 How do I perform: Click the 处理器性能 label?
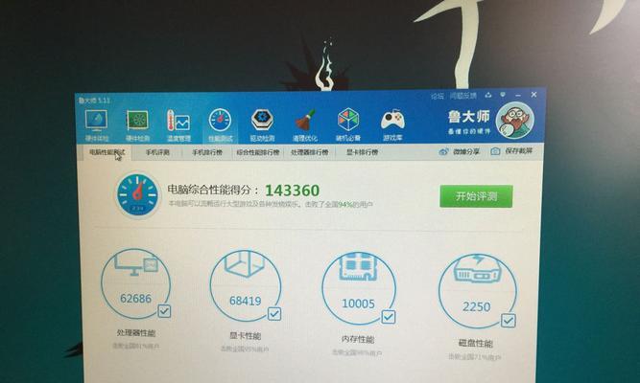pos(136,333)
